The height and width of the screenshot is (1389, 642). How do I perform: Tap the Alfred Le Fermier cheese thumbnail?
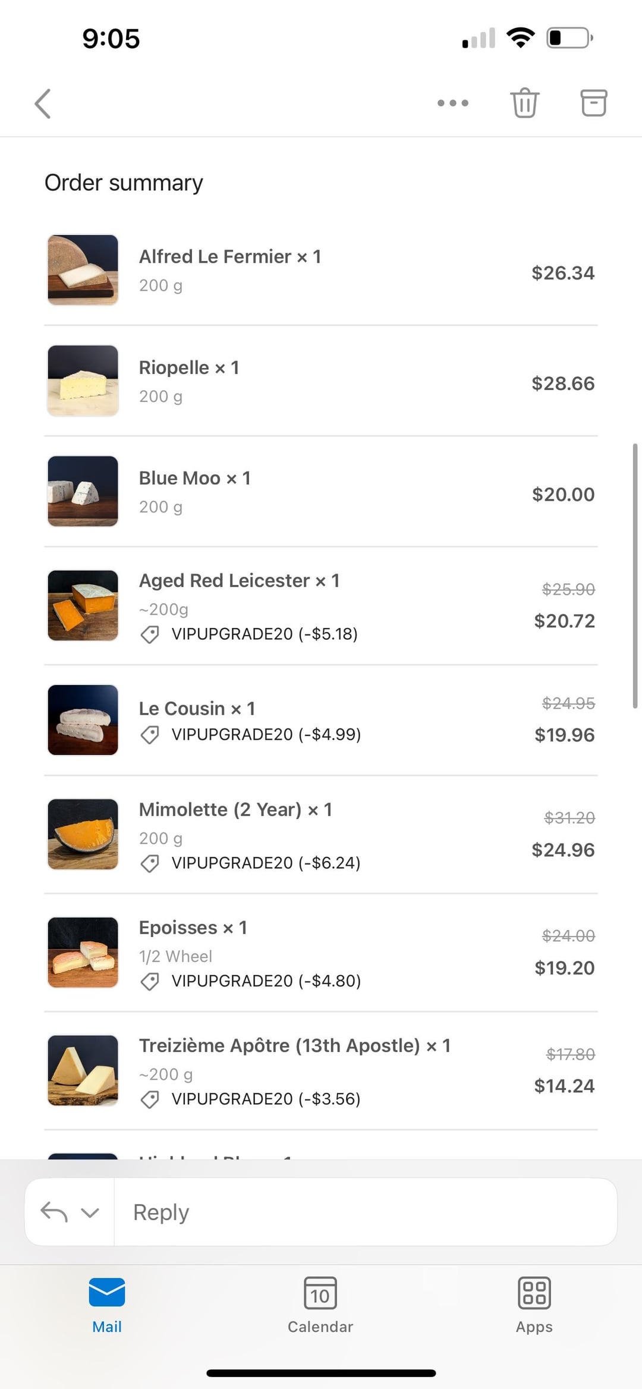(x=83, y=270)
